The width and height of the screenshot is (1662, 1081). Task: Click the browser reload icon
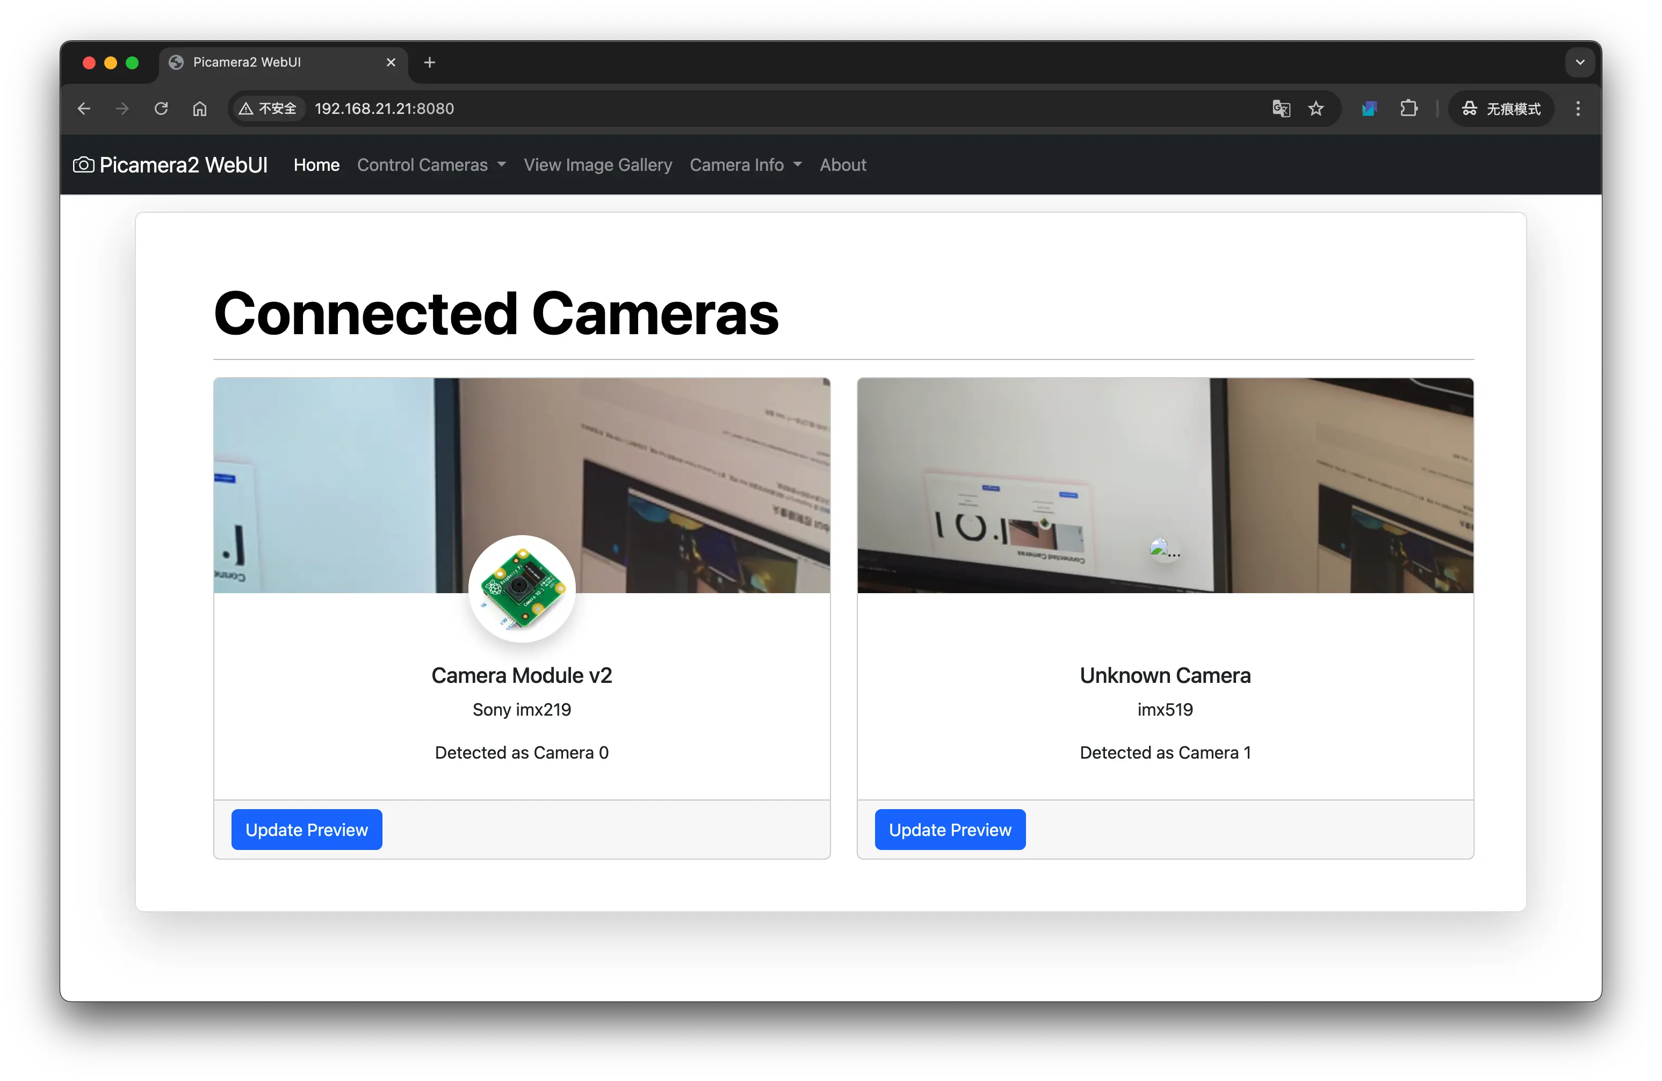161,108
